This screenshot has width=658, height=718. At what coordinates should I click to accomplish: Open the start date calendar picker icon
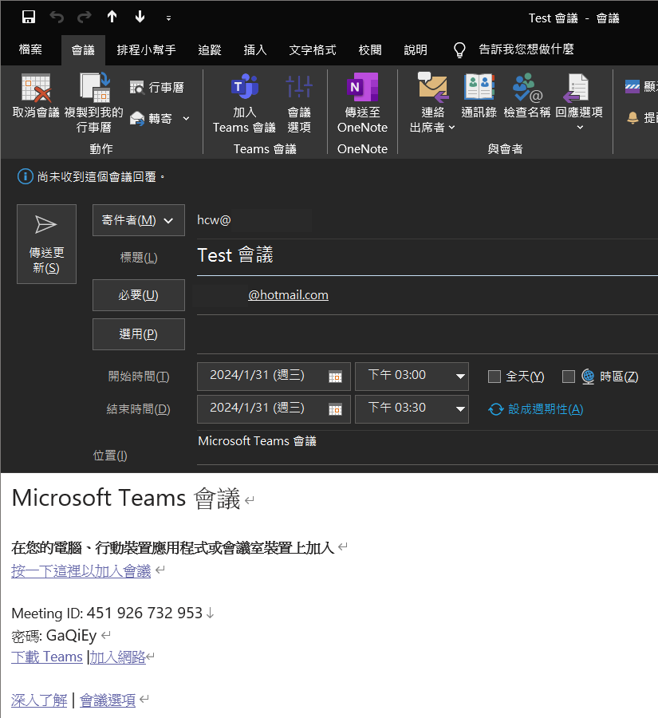335,377
